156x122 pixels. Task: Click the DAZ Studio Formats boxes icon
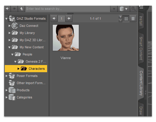tap(12, 18)
